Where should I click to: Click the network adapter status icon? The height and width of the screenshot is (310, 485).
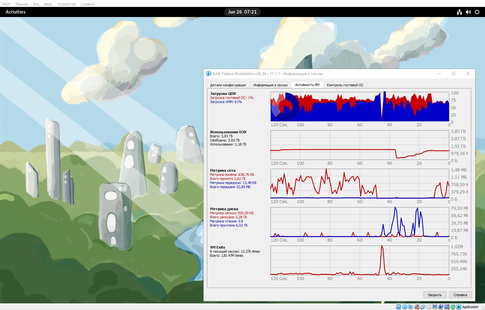[x=417, y=307]
